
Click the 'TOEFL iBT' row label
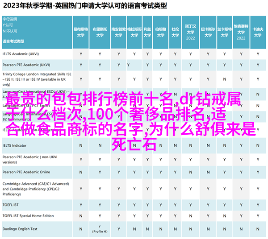tap(10, 205)
